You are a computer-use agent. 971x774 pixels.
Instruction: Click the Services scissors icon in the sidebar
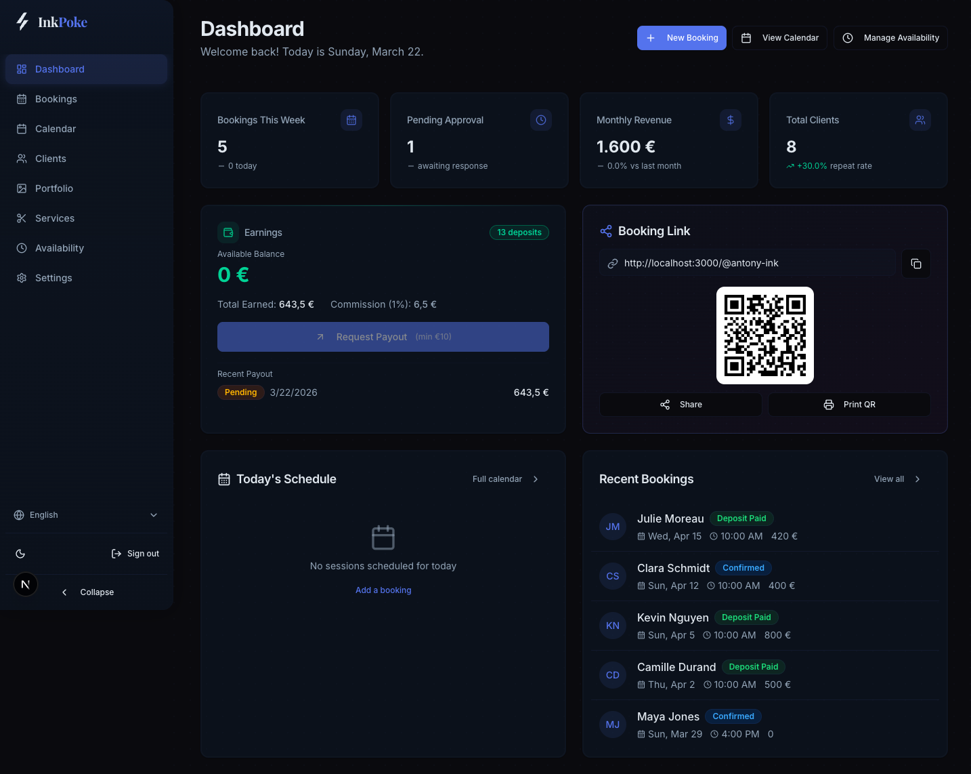pos(21,218)
